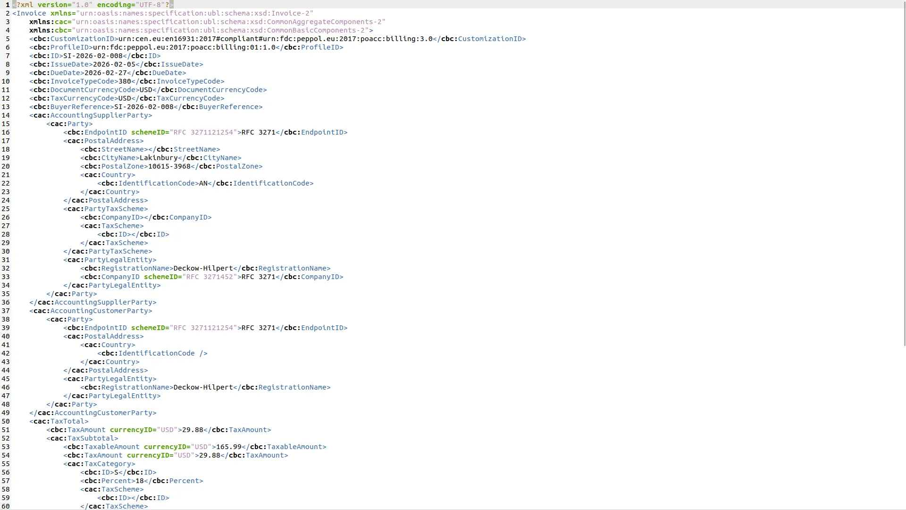Screen dimensions: 906x510
Task: Click xmlns:cbc namespace value on line 4
Action: click(220, 30)
